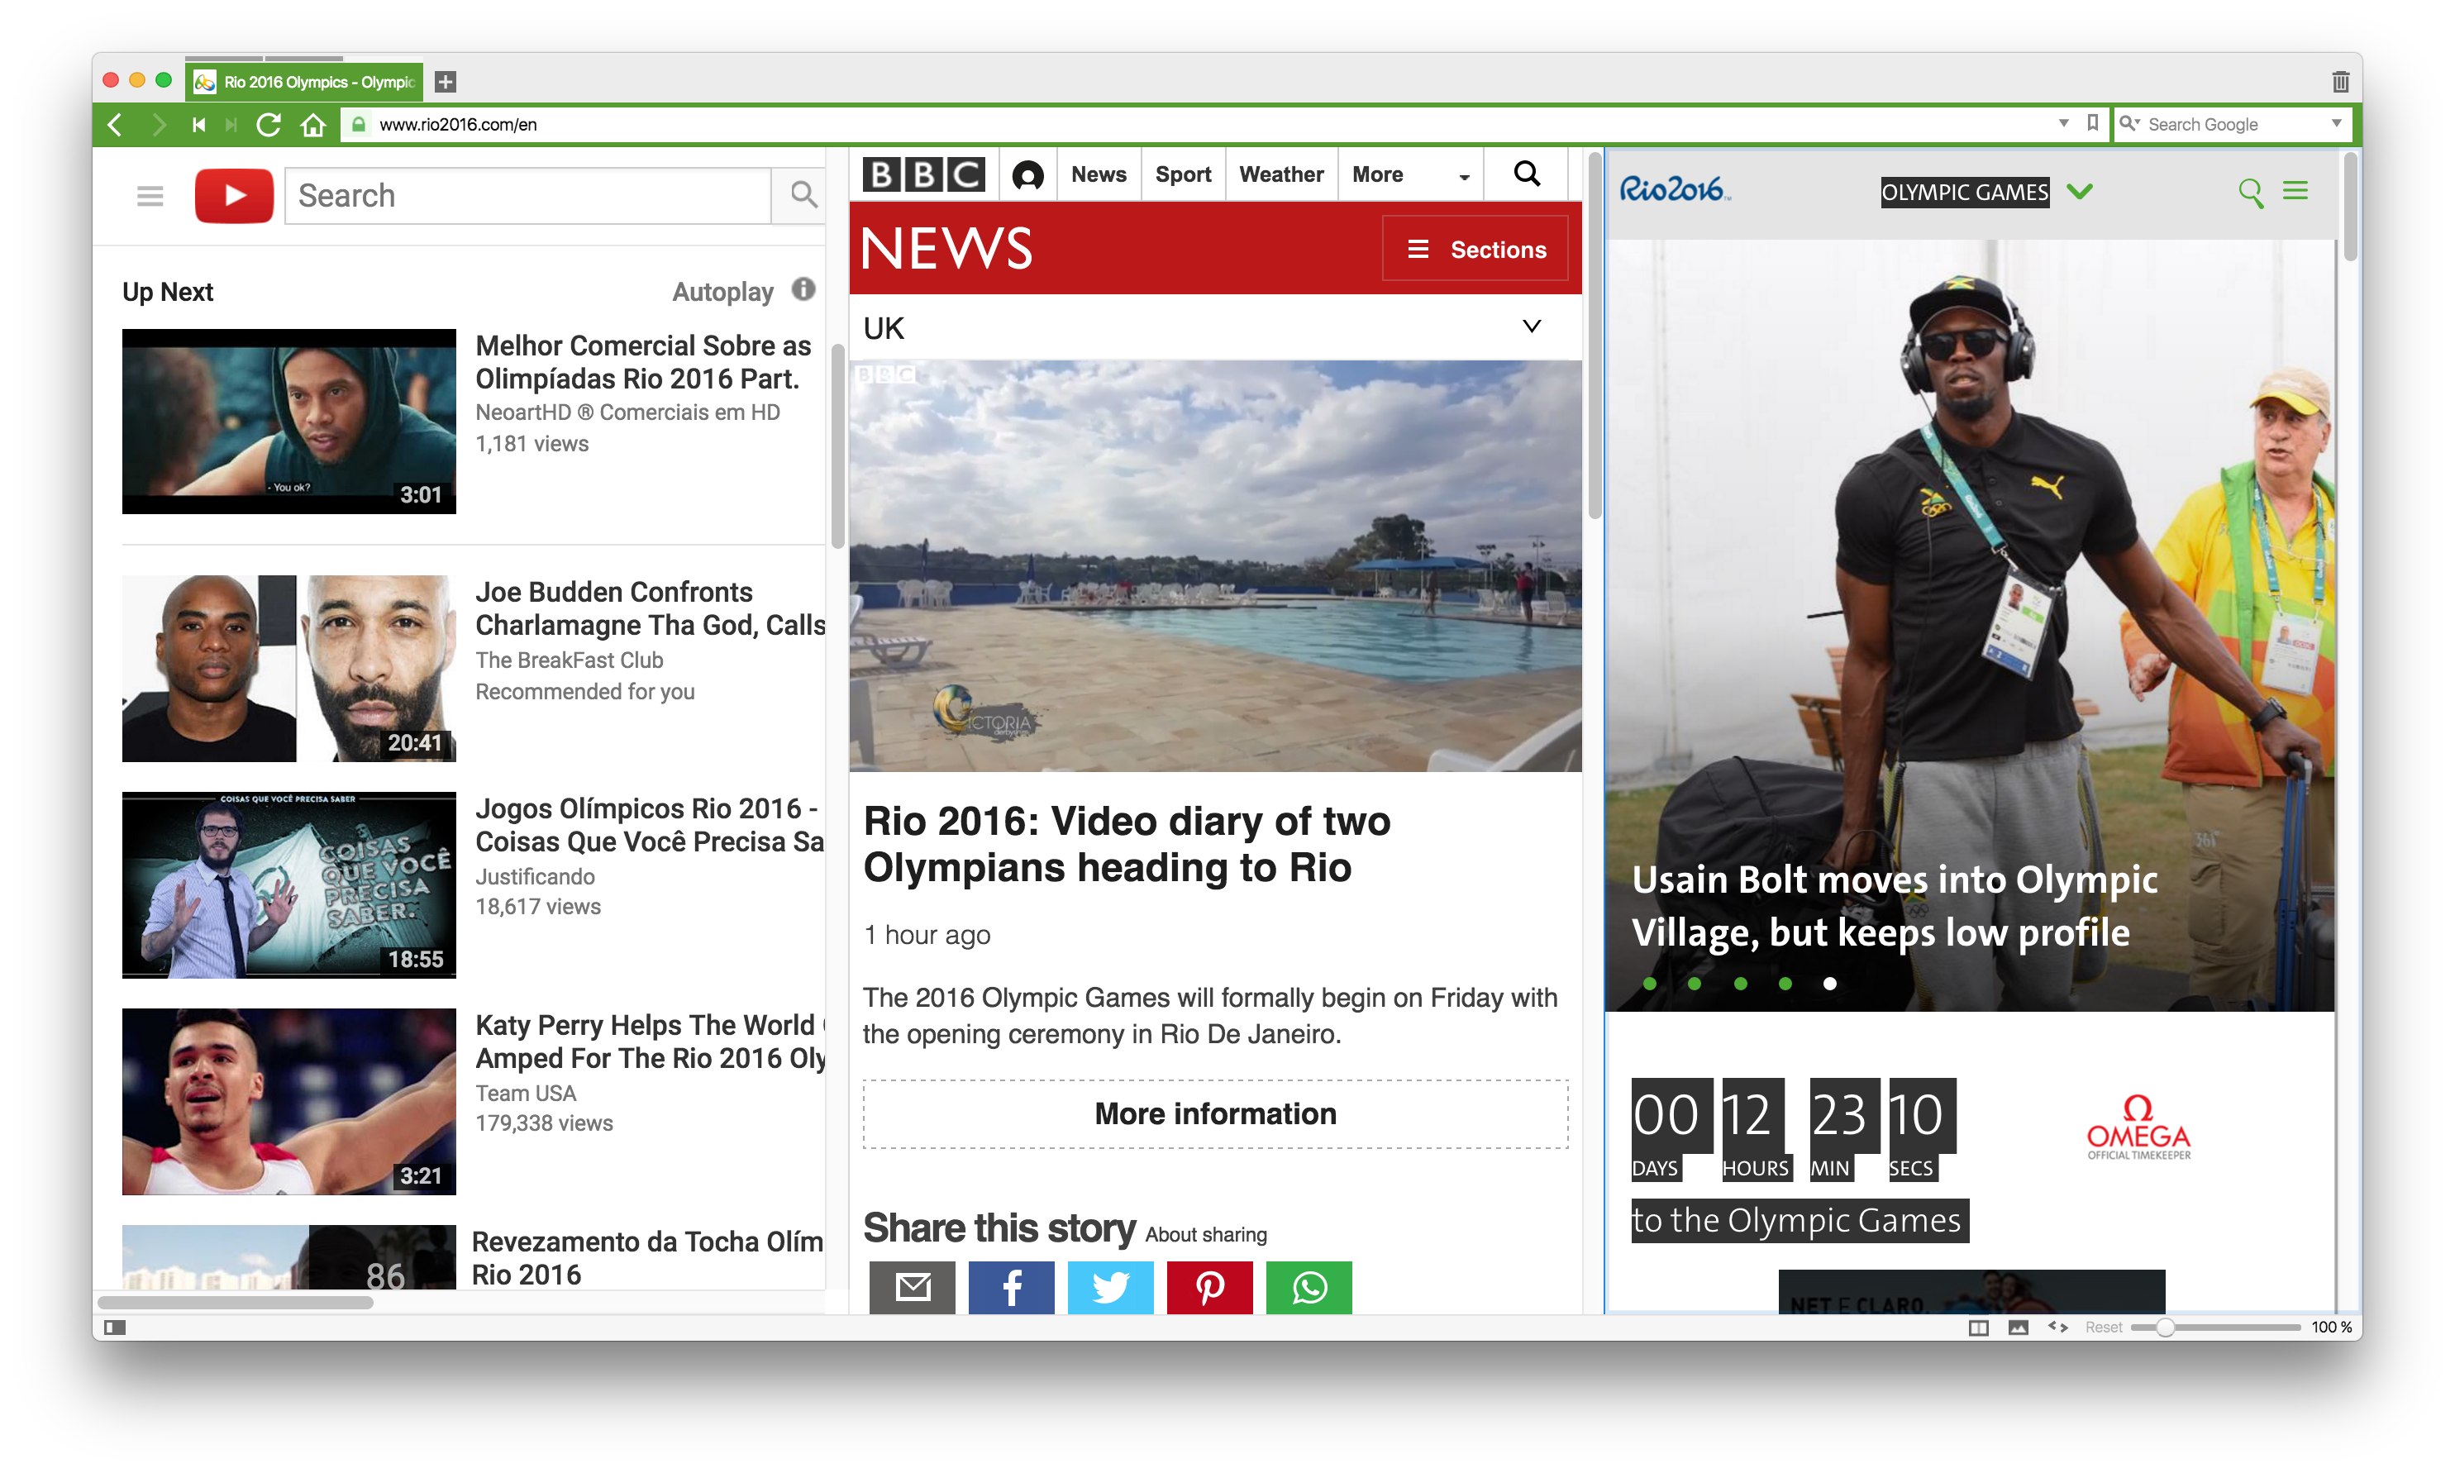This screenshot has height=1473, width=2455.
Task: Toggle page tiling in the status bar
Action: pos(1978,1327)
